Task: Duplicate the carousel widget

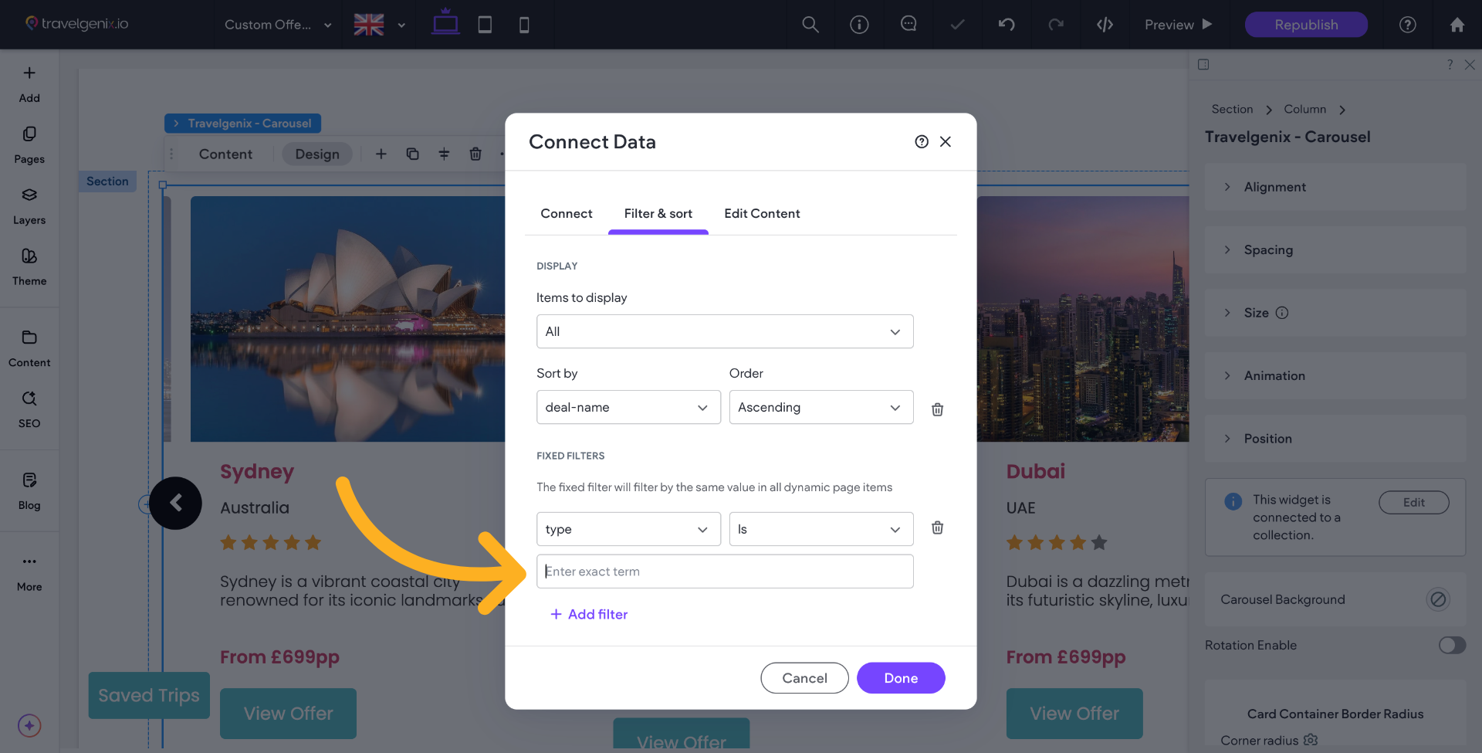Action: tap(412, 154)
